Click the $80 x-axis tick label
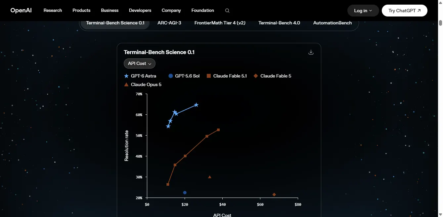Viewport: 443px width, 217px height. pyautogui.click(x=298, y=204)
